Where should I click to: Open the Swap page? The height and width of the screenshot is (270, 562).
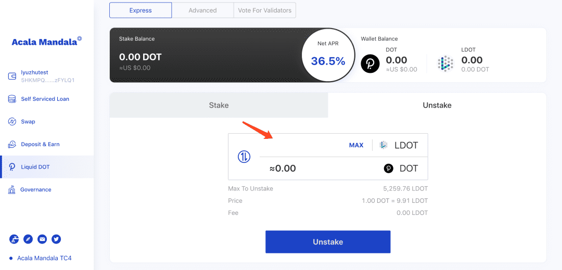[x=28, y=122]
